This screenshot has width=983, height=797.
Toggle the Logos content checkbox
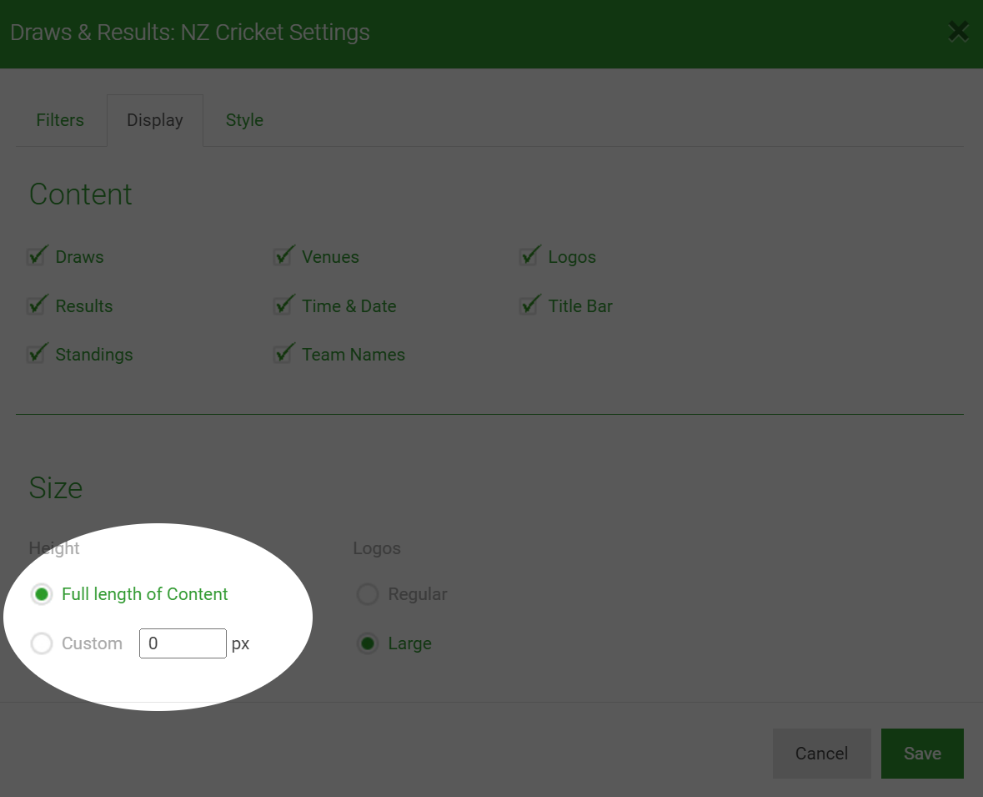pos(529,257)
